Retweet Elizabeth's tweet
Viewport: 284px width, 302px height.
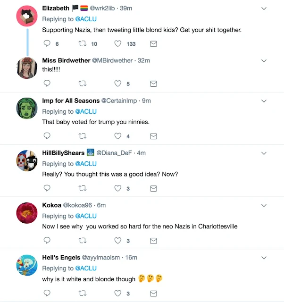pos(82,43)
